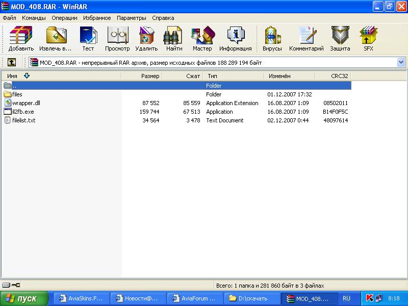The image size is (408, 306).
Task: Click the MOD_408 WinRAR taskbar button
Action: pyautogui.click(x=309, y=298)
